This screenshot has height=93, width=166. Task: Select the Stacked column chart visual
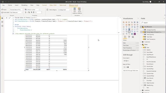tap(126, 22)
